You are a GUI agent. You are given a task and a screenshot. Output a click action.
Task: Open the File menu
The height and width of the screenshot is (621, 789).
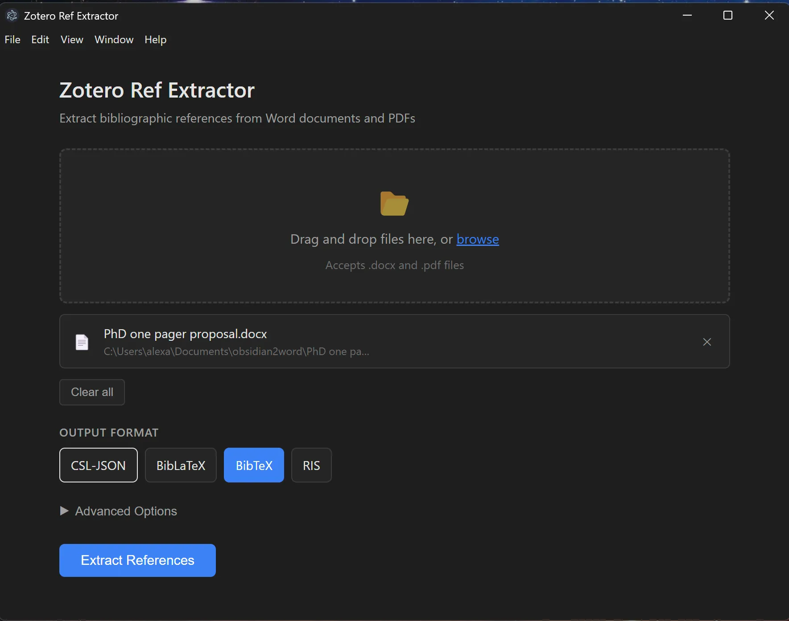tap(12, 40)
